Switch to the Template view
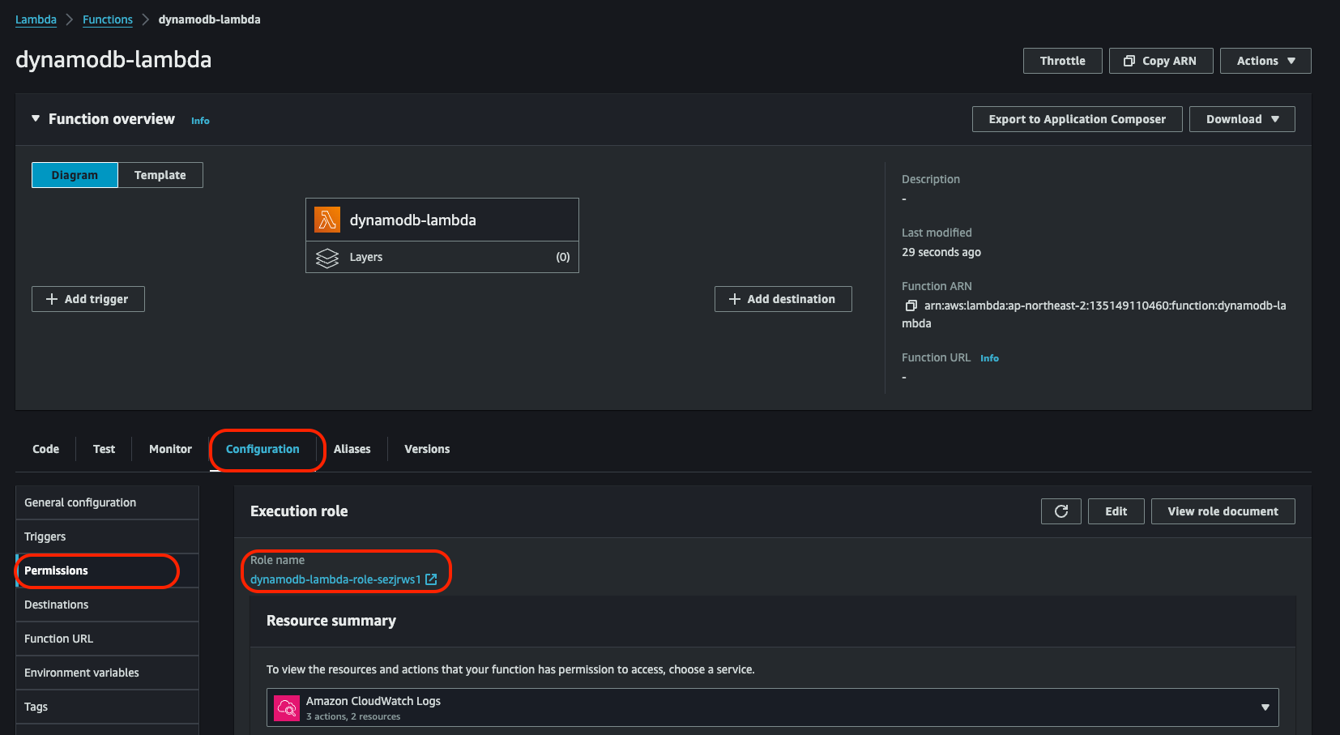Screen dimensions: 1340x735 [160, 175]
